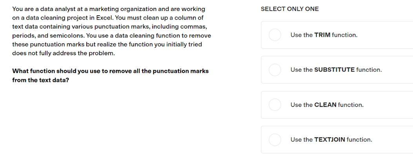Click the bold word TEXTJOIN
Screen dimensions: 413x163
click(330, 139)
